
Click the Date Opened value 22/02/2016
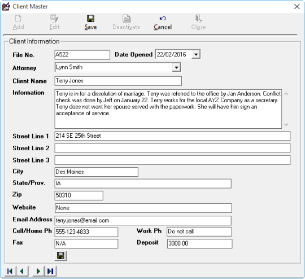[171, 54]
